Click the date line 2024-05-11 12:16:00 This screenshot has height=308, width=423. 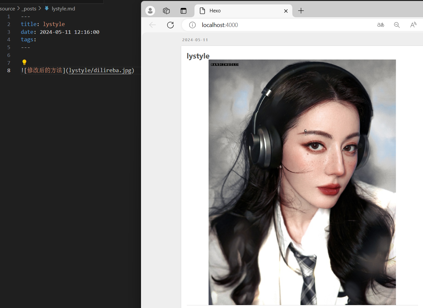[x=60, y=32]
